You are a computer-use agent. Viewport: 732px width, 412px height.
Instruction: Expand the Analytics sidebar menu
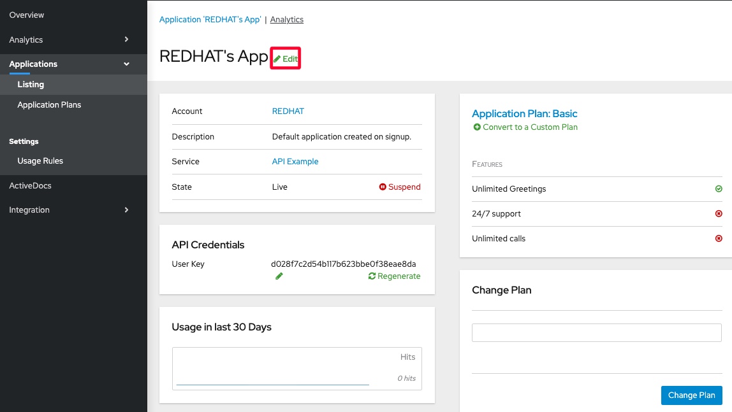pyautogui.click(x=126, y=39)
